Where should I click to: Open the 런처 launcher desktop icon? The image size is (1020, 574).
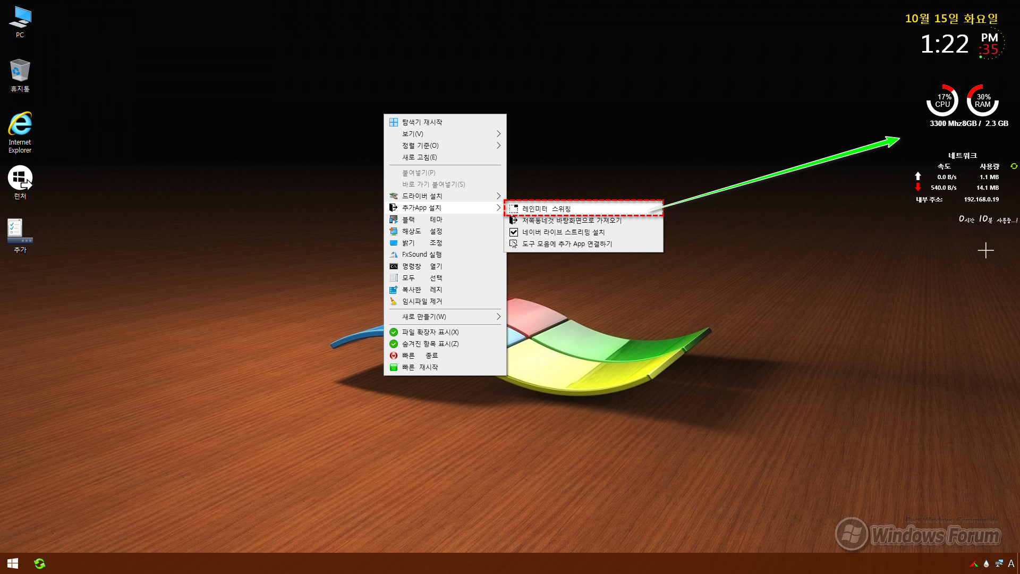click(20, 182)
